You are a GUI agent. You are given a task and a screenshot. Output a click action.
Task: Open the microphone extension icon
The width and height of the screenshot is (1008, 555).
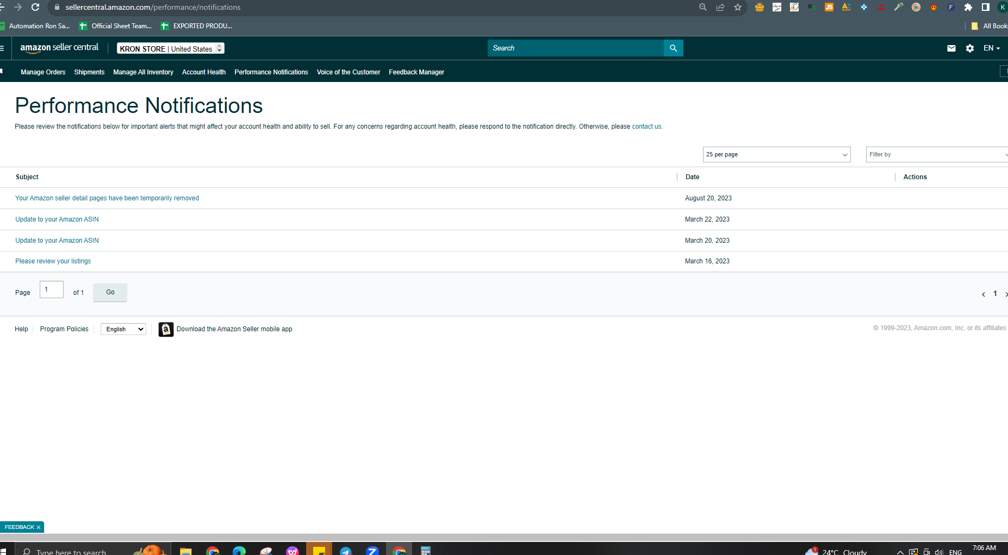(899, 7)
